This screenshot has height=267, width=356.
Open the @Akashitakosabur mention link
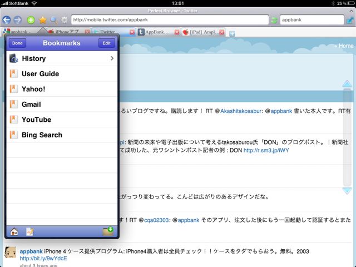[x=241, y=111]
